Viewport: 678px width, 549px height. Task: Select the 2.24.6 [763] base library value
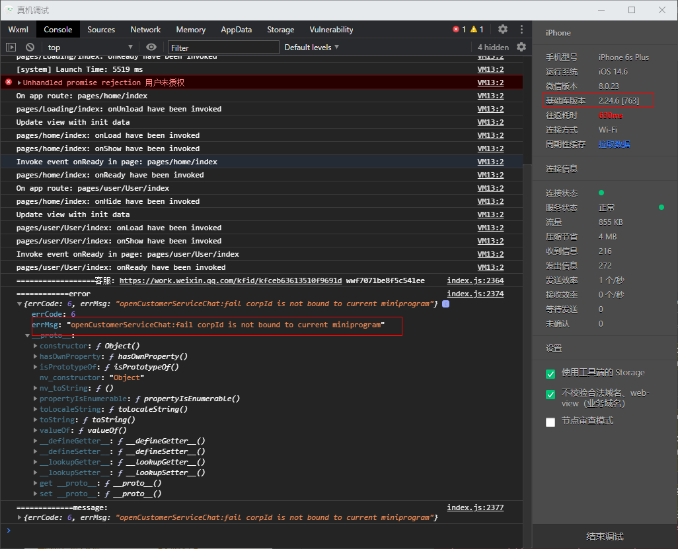click(x=619, y=100)
